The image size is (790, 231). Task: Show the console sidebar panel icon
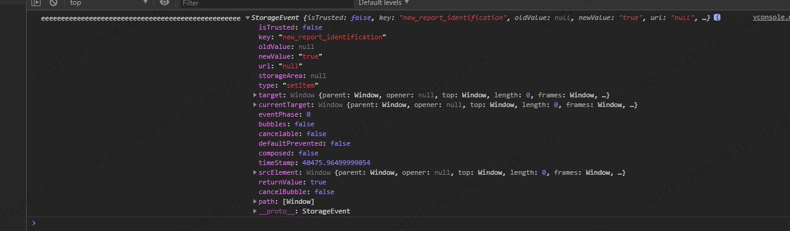[x=36, y=3]
